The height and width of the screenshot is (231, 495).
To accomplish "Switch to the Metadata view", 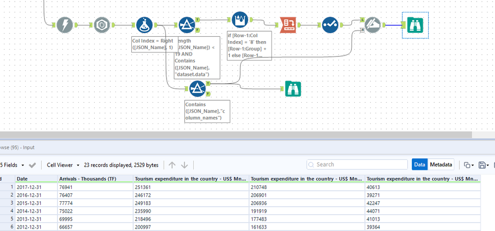I will 441,165.
